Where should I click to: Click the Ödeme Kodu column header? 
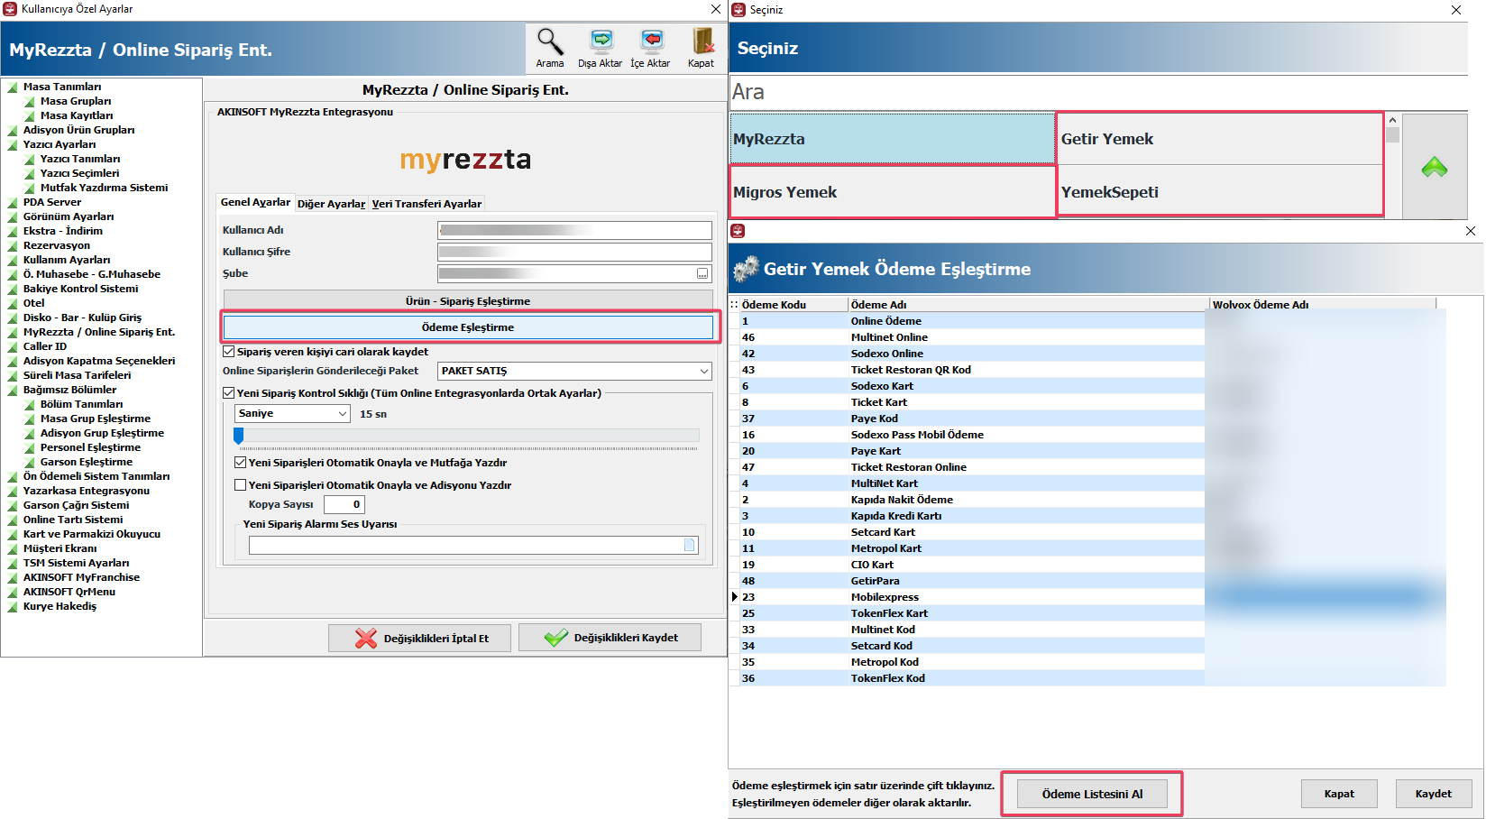(793, 305)
